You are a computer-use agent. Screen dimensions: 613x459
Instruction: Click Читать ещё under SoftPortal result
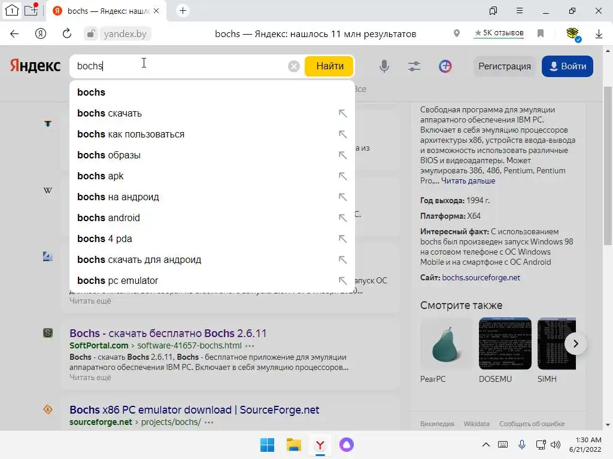point(90,378)
